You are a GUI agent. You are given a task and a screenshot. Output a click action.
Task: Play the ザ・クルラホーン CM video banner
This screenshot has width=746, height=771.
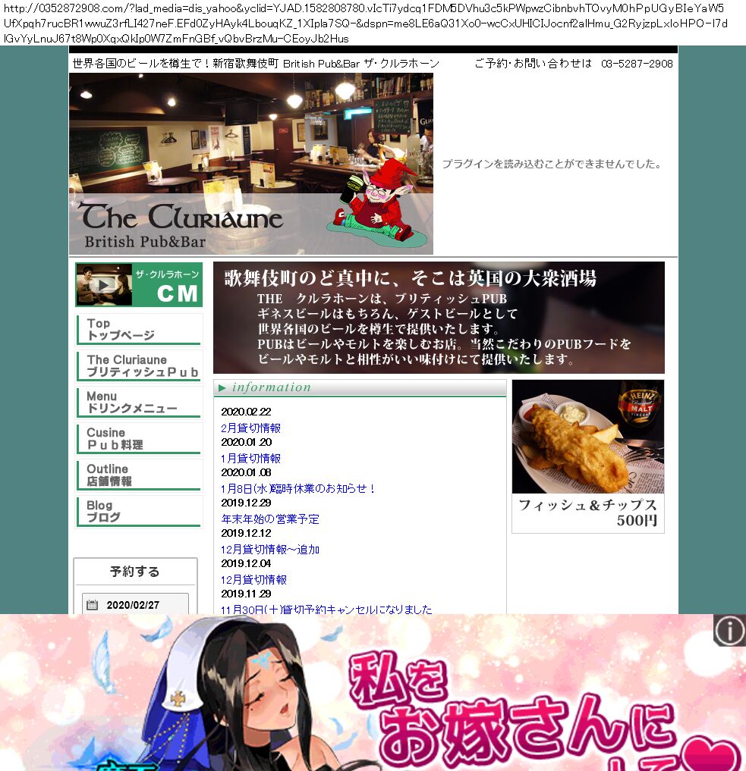pyautogui.click(x=139, y=285)
